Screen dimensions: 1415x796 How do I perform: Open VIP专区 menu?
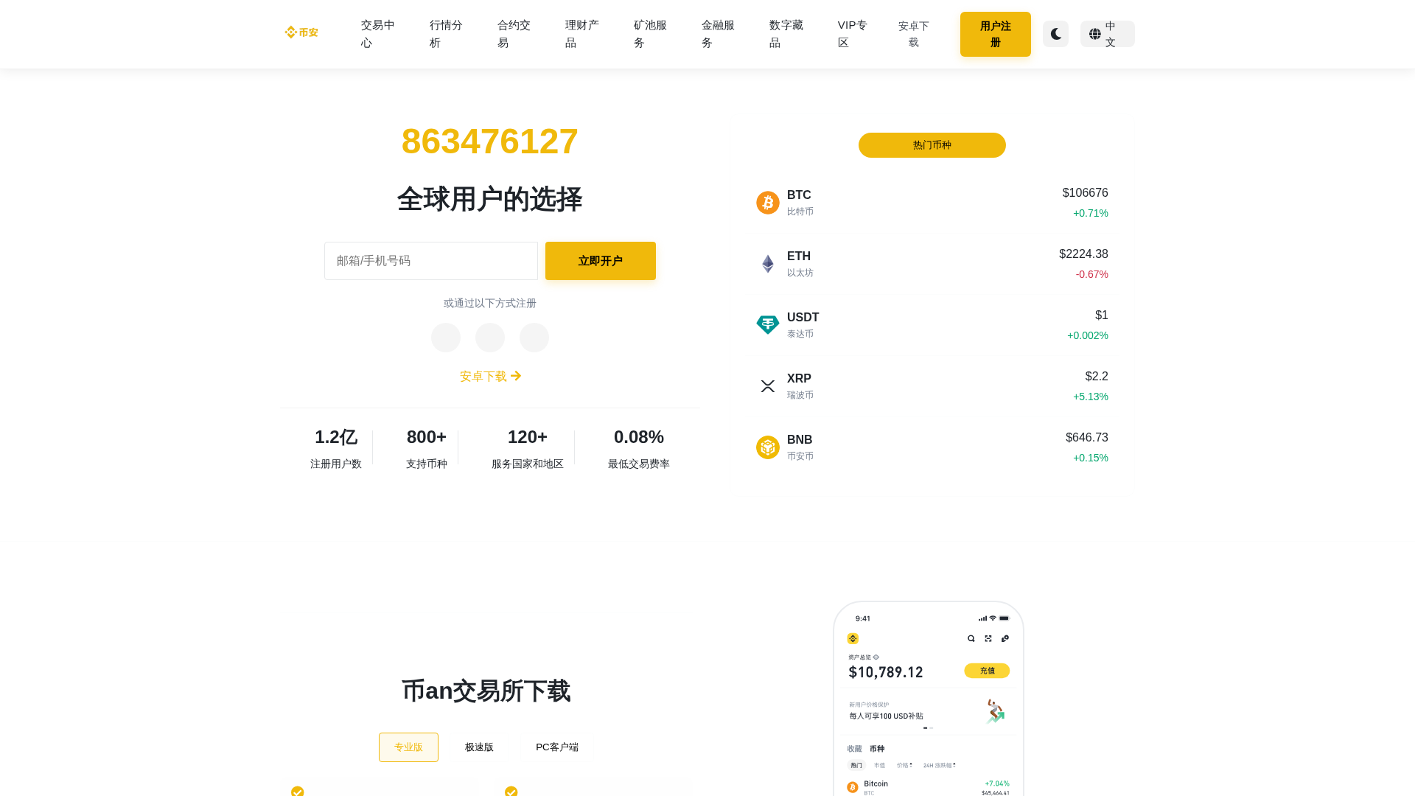[x=853, y=34]
